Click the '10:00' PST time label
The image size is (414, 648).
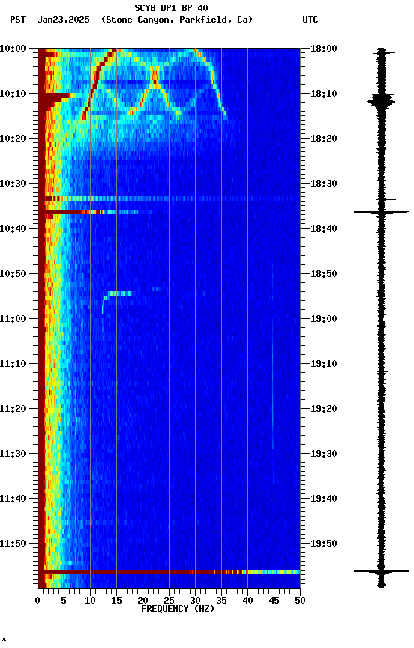[13, 49]
